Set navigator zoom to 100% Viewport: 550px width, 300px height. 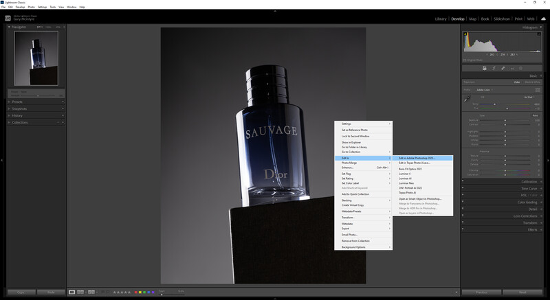[48, 27]
